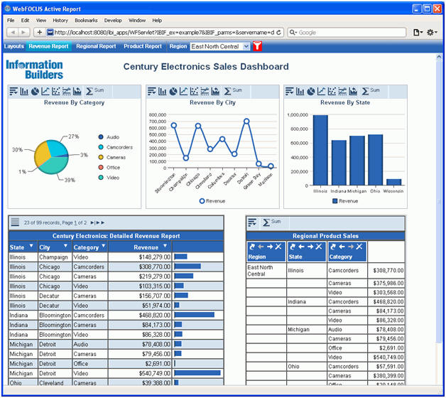This screenshot has width=446, height=398.
Task: Click Sum aggregation in Revenue By Category toolbar
Action: 94,91
